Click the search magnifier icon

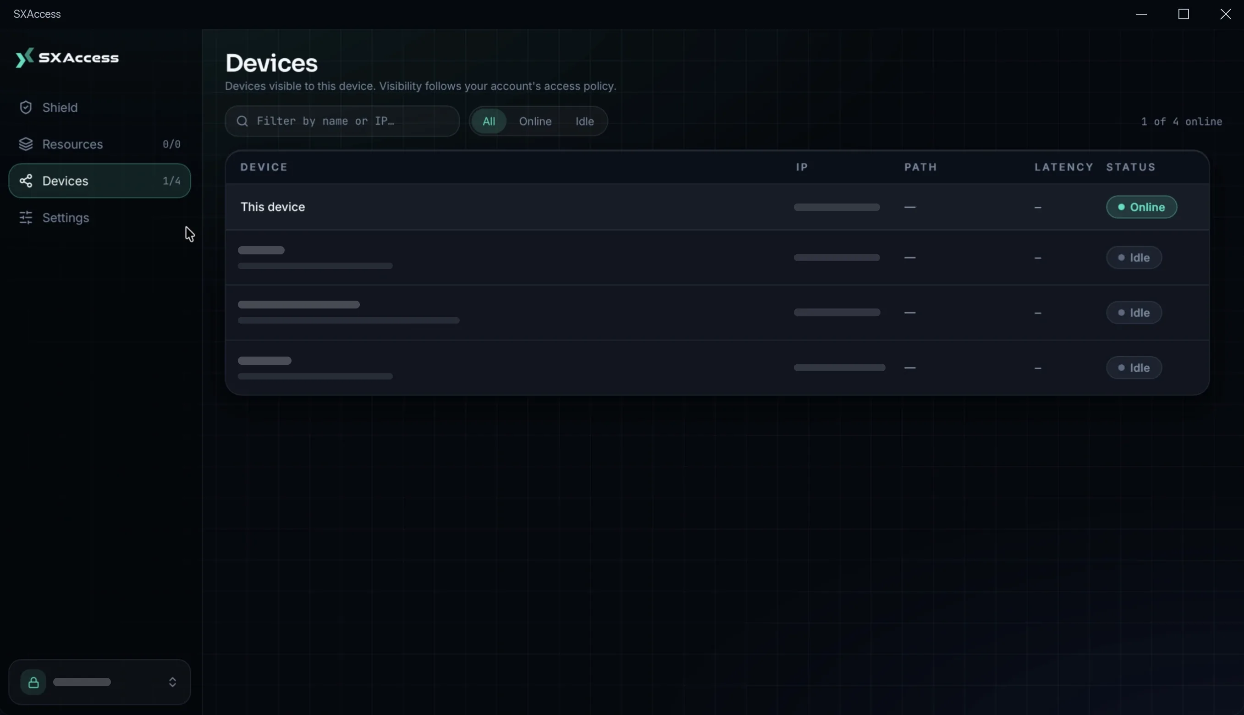242,121
